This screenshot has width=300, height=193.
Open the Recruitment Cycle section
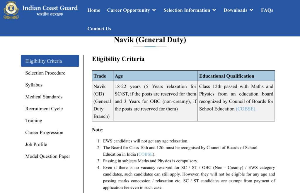(44, 109)
